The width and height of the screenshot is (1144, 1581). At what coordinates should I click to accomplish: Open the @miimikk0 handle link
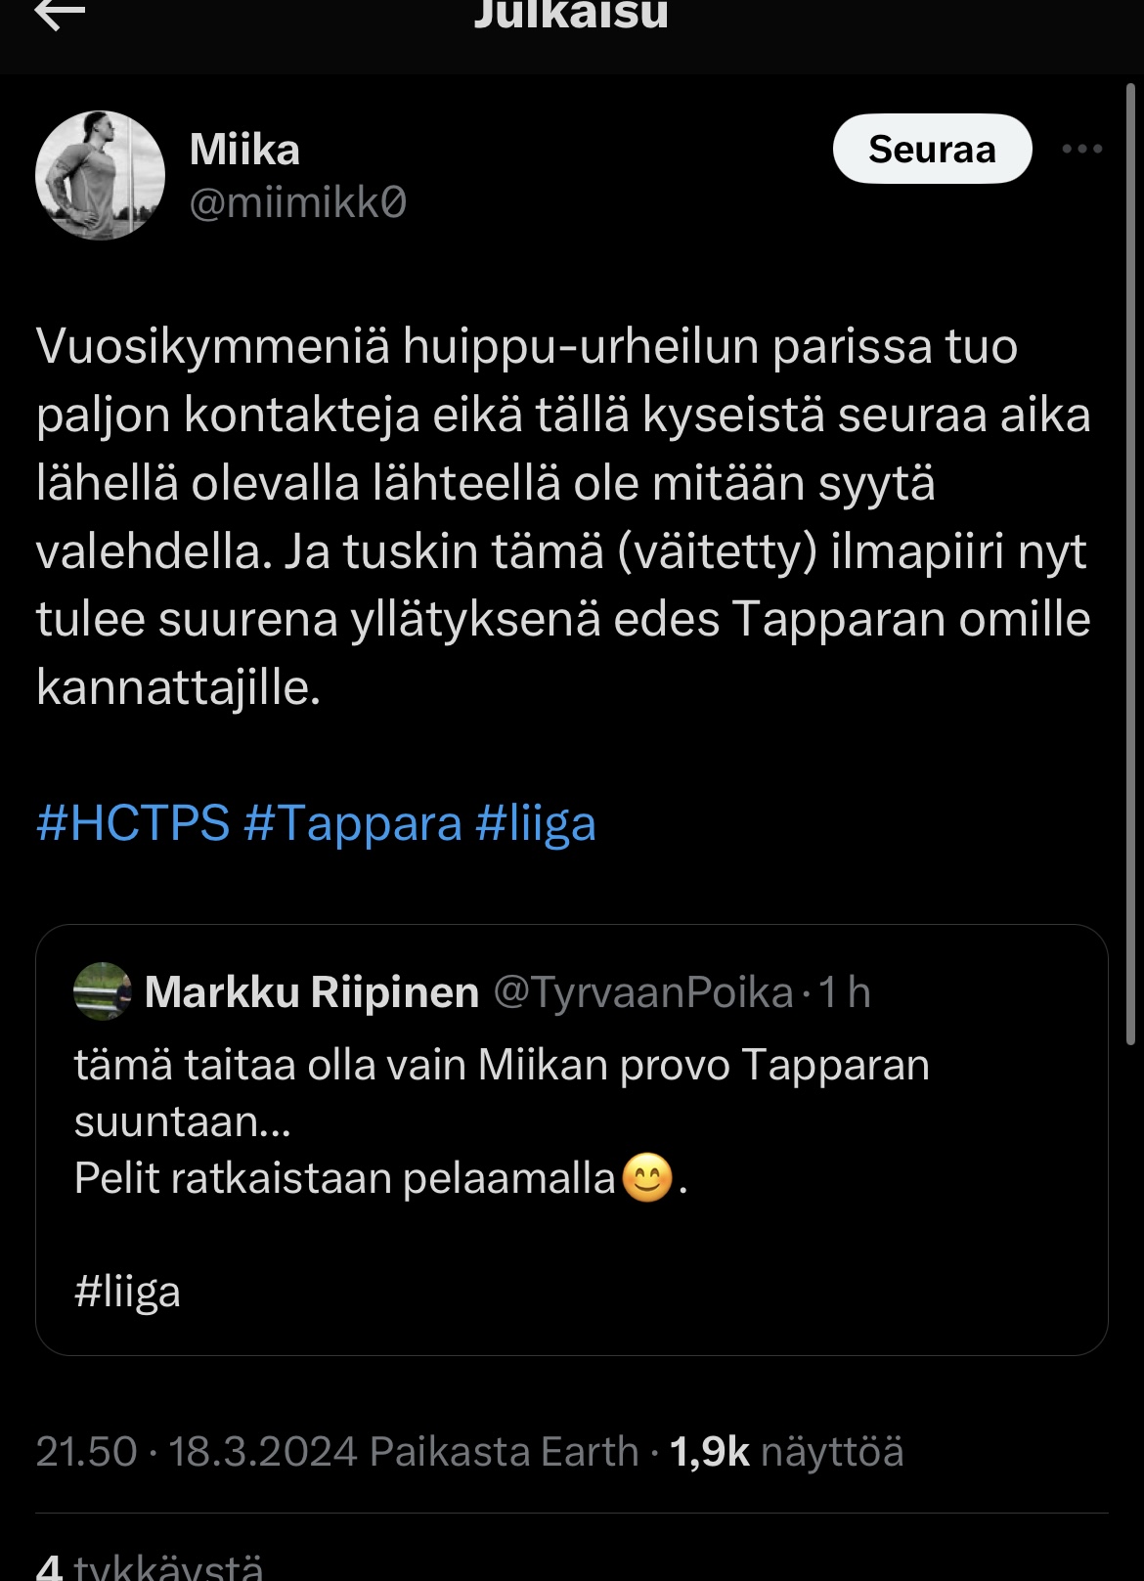[x=297, y=202]
